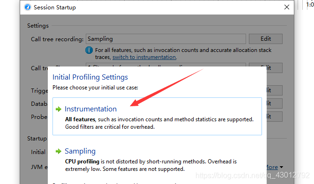Screen dimensions: 314x184
Task: Select the green arrow next to Instrumentation
Action: pos(59,109)
